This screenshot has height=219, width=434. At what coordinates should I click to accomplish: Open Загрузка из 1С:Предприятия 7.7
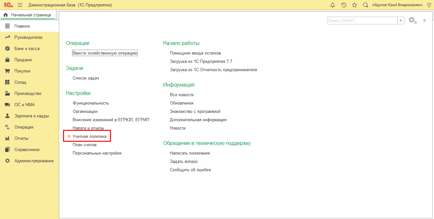pyautogui.click(x=201, y=61)
